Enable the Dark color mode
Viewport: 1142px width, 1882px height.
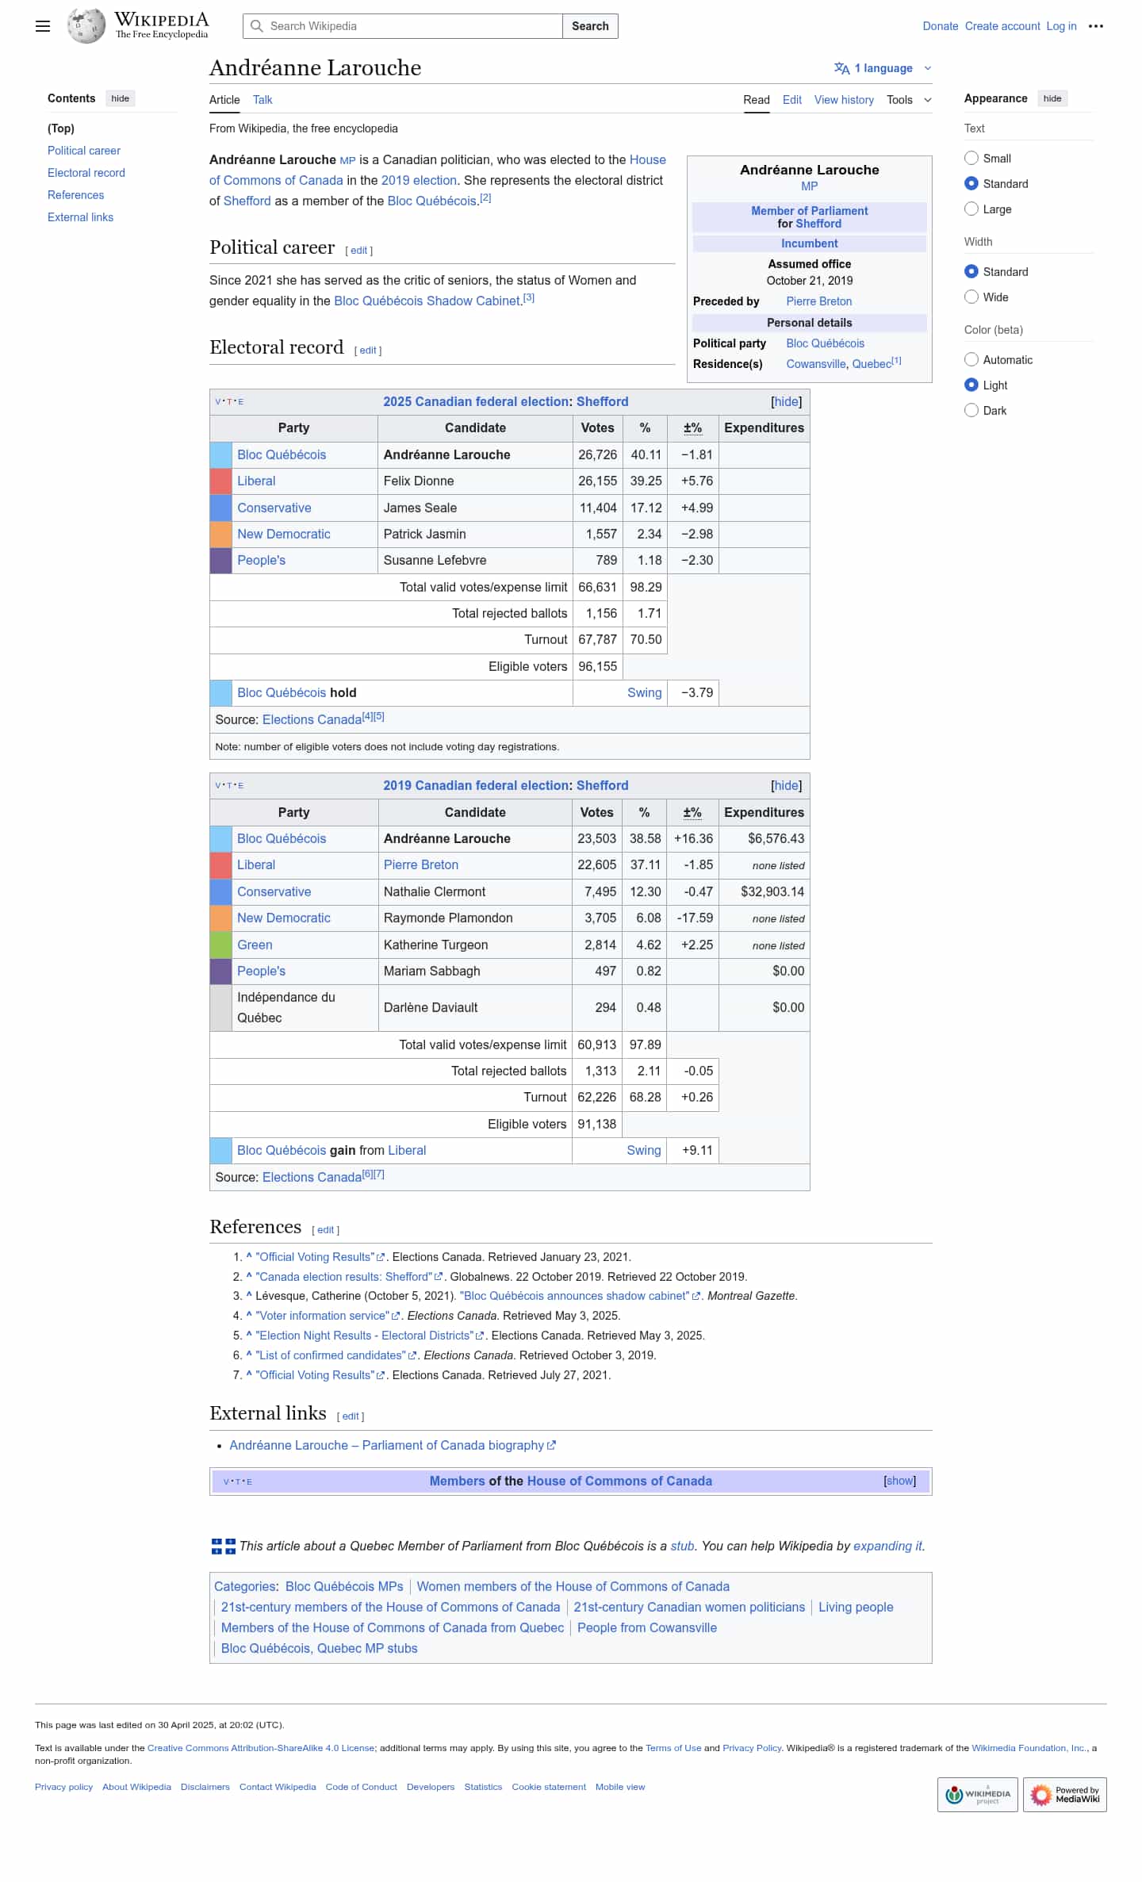click(x=971, y=410)
